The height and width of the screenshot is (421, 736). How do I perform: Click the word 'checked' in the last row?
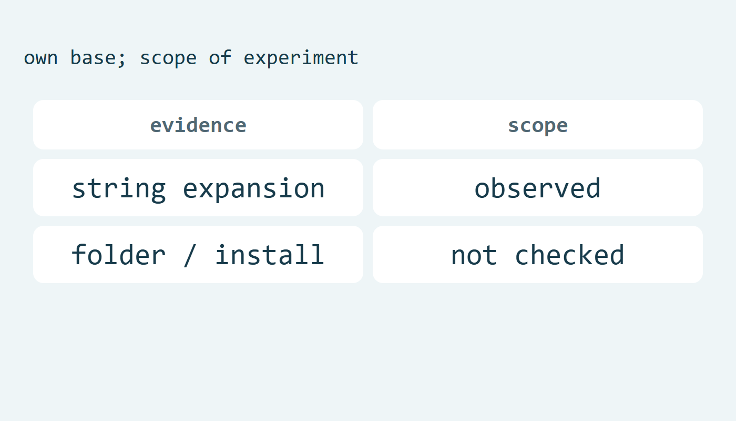[x=569, y=254]
